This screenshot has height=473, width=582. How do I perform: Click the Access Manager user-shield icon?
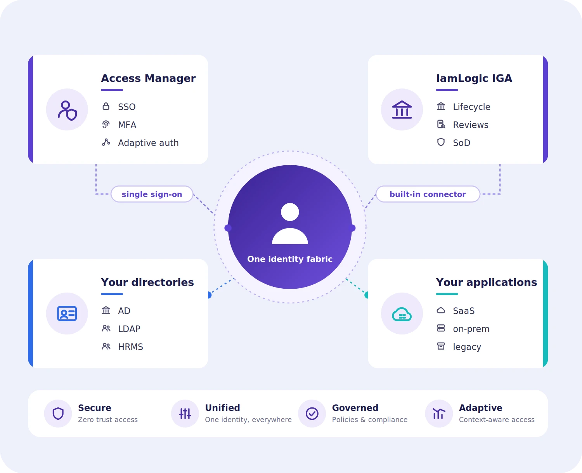pyautogui.click(x=67, y=110)
